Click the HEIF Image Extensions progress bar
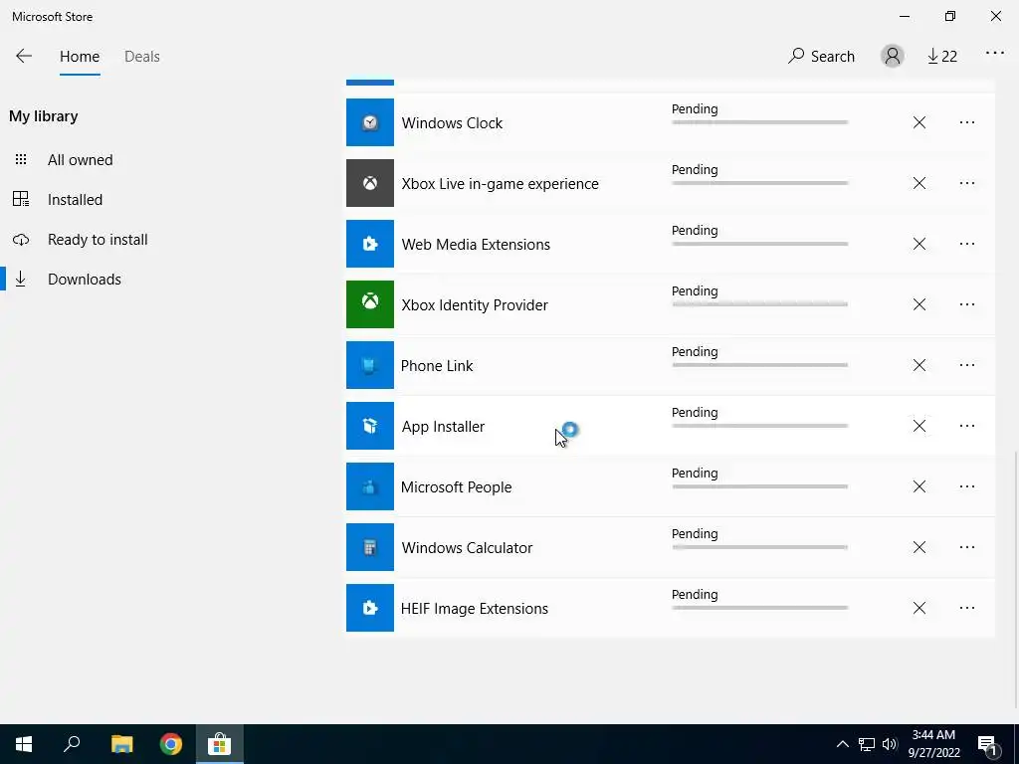The height and width of the screenshot is (764, 1019). click(x=759, y=608)
